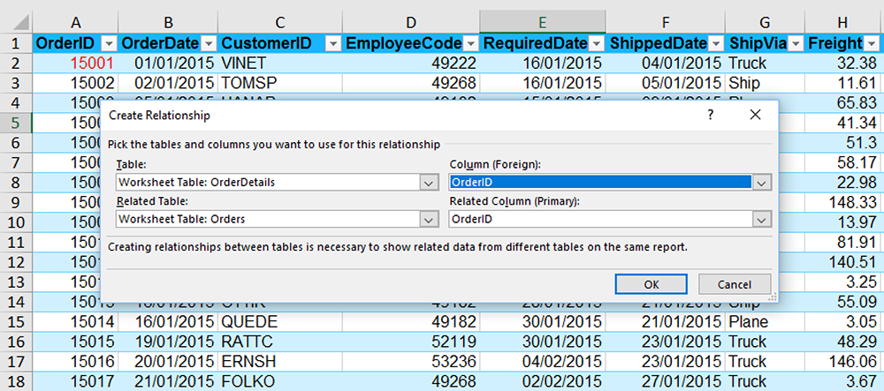Image resolution: width=884 pixels, height=391 pixels.
Task: Select column A header
Action: [x=75, y=22]
